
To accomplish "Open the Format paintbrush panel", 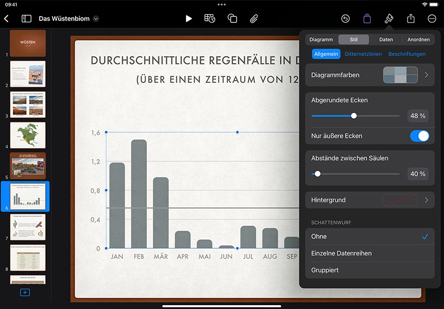I will [389, 19].
